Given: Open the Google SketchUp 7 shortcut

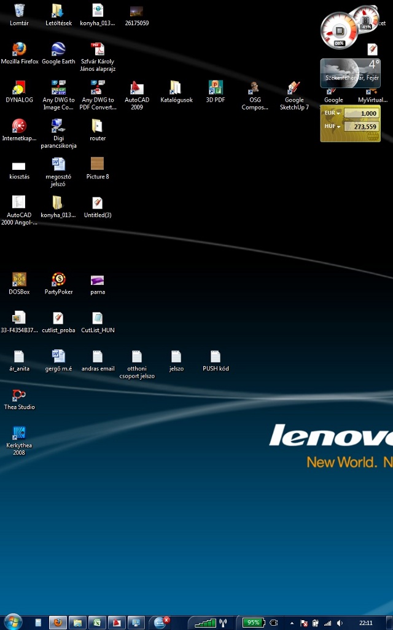Looking at the screenshot, I should [x=294, y=95].
